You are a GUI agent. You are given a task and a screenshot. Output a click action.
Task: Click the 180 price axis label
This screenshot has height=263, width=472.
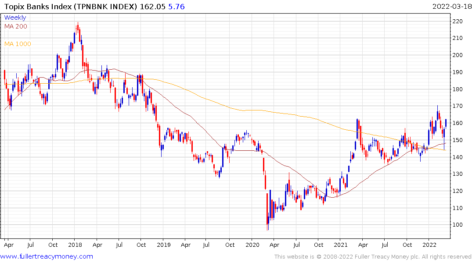point(458,89)
